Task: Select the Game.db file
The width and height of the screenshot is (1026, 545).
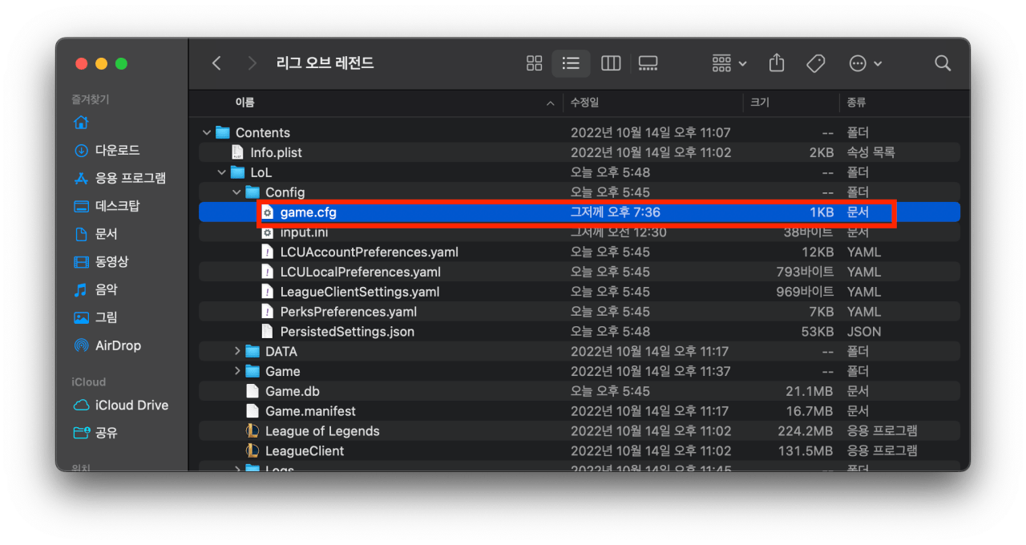Action: coord(580,391)
